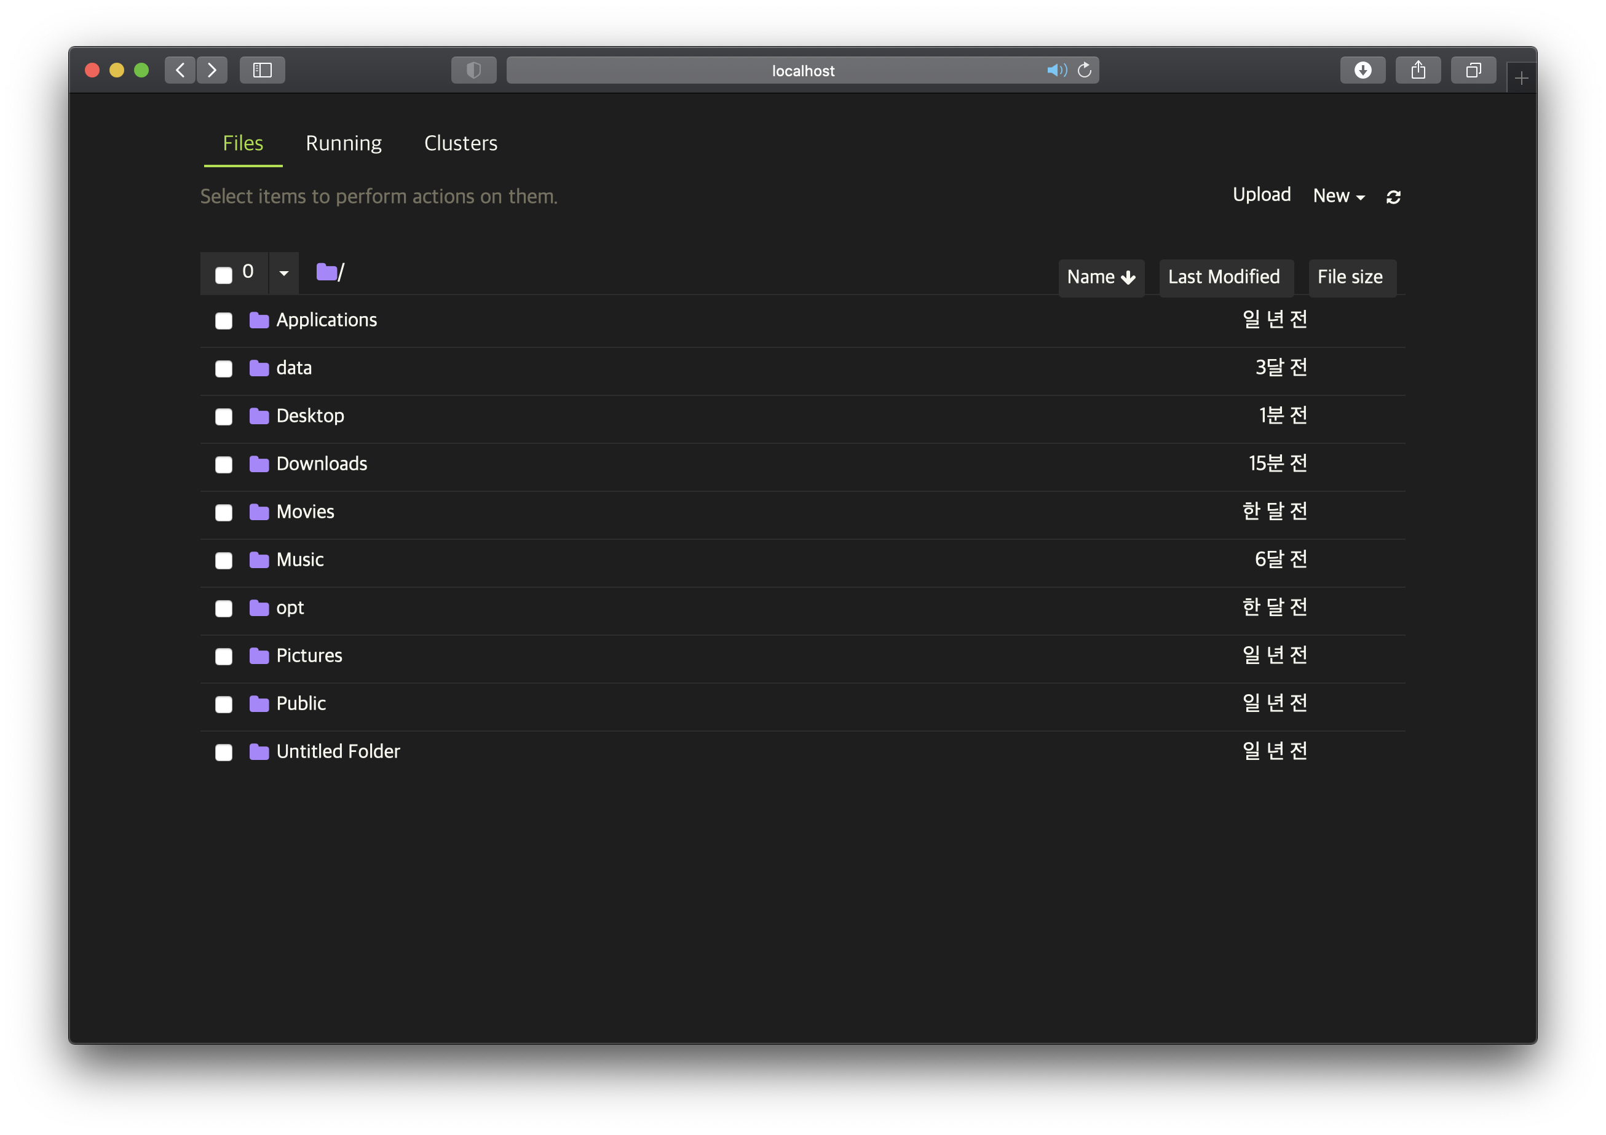Check the Applications folder checkbox
1606x1135 pixels.
pyautogui.click(x=224, y=321)
